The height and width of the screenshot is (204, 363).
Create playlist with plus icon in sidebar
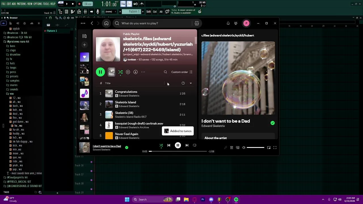coord(84,45)
